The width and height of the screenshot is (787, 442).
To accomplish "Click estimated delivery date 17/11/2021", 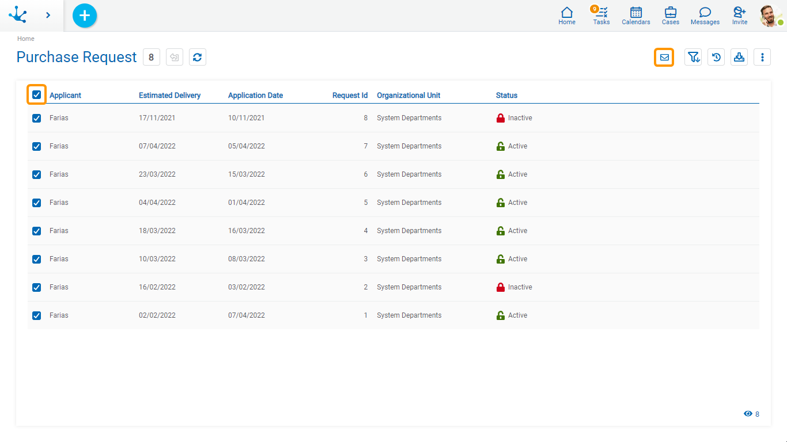I will tap(157, 118).
